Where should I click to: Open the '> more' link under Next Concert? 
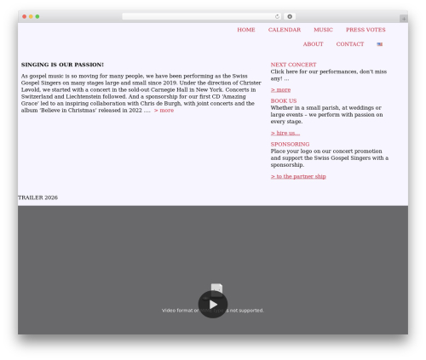coord(280,90)
